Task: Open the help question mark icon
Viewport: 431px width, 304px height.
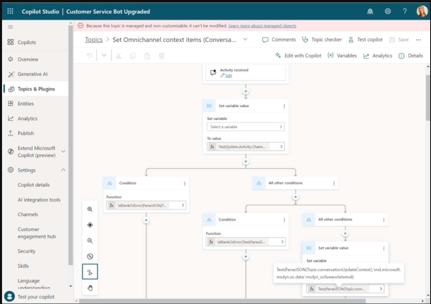Action: (x=405, y=11)
